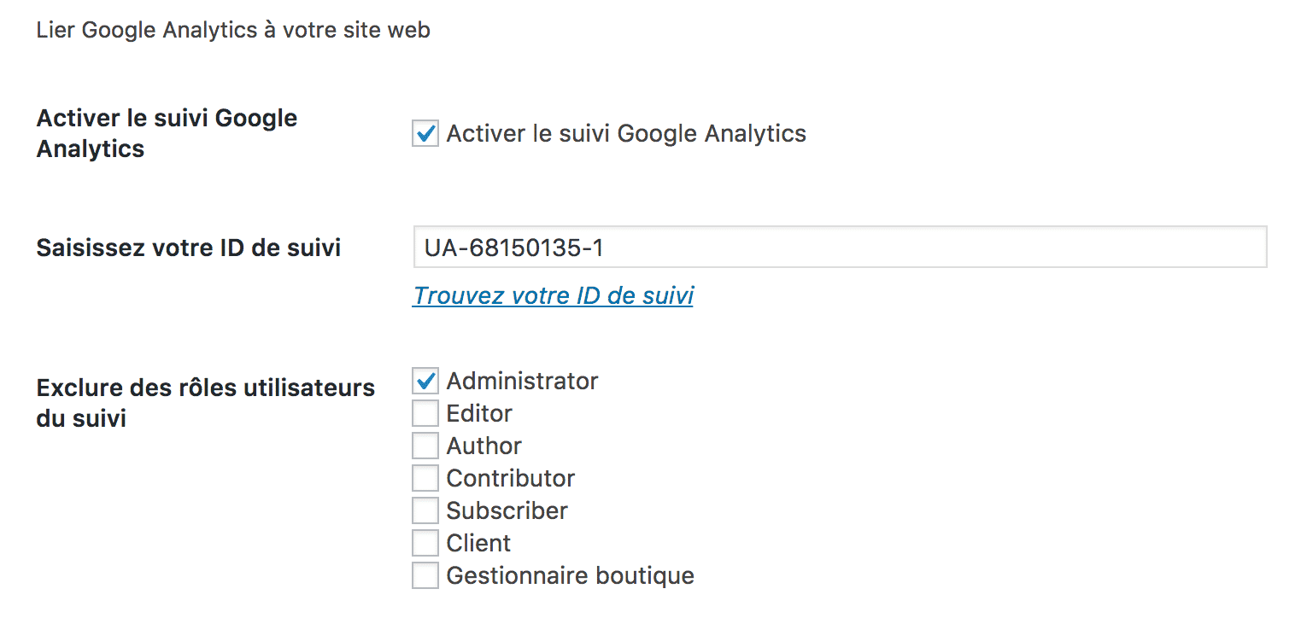
Task: Check the Subscriber role checkbox
Action: (x=425, y=510)
